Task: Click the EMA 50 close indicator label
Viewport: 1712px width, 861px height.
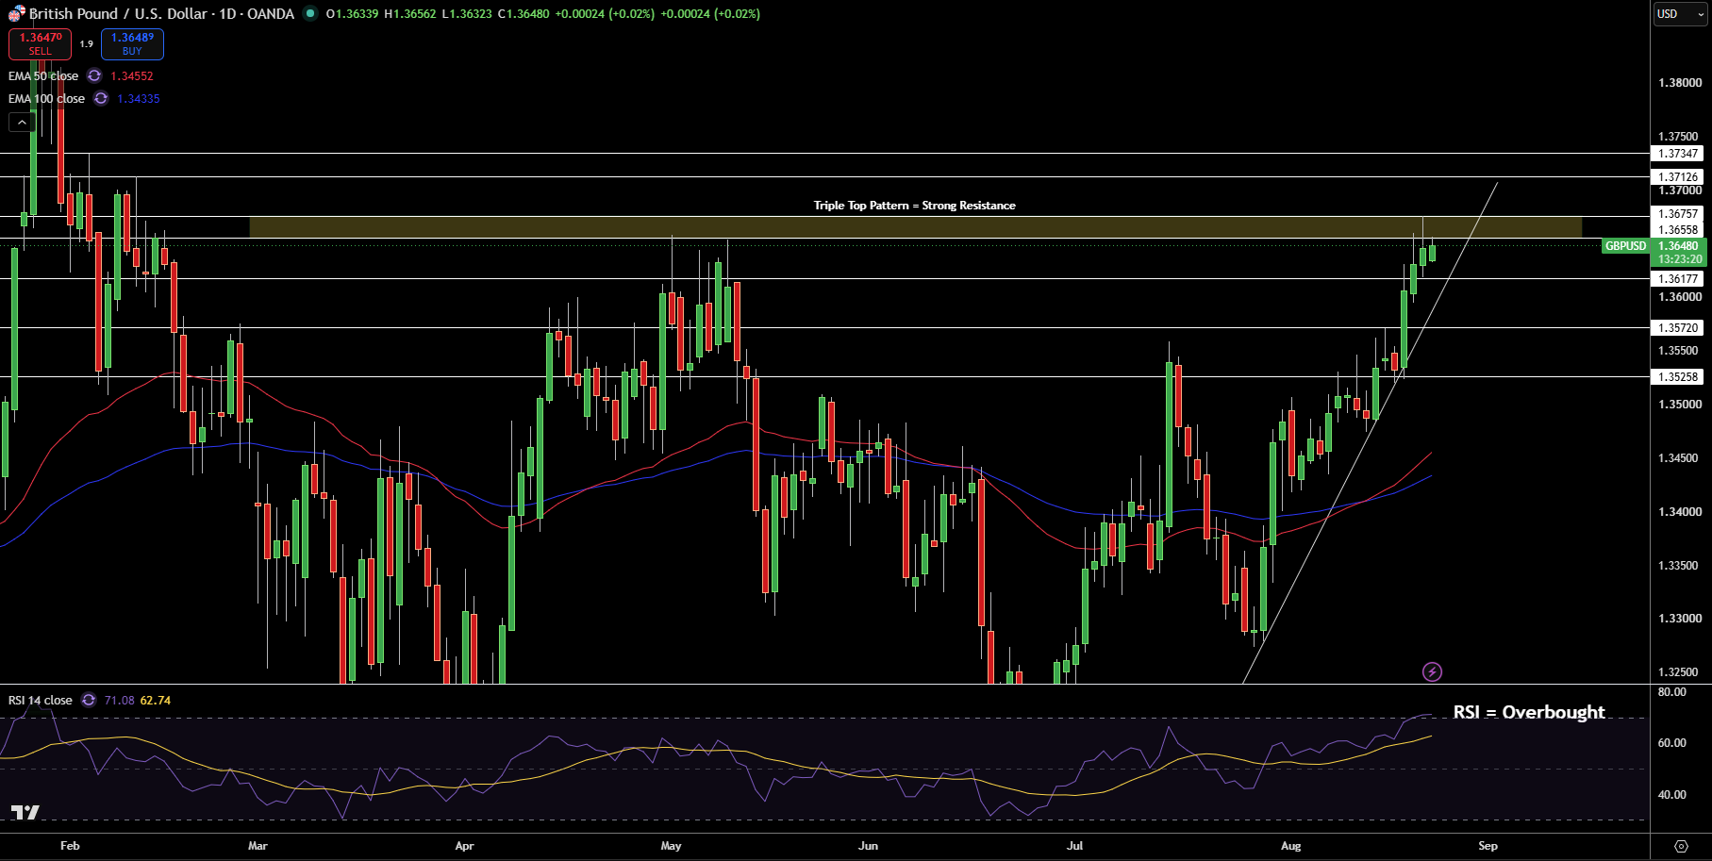Action: click(x=43, y=76)
